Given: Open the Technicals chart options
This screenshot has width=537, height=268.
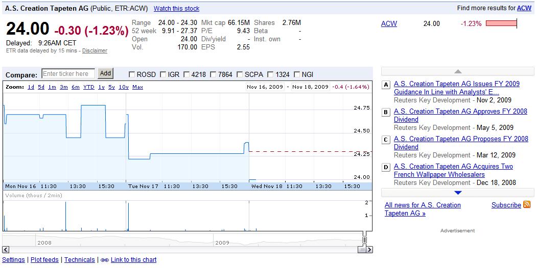Looking at the screenshot, I should (x=80, y=260).
